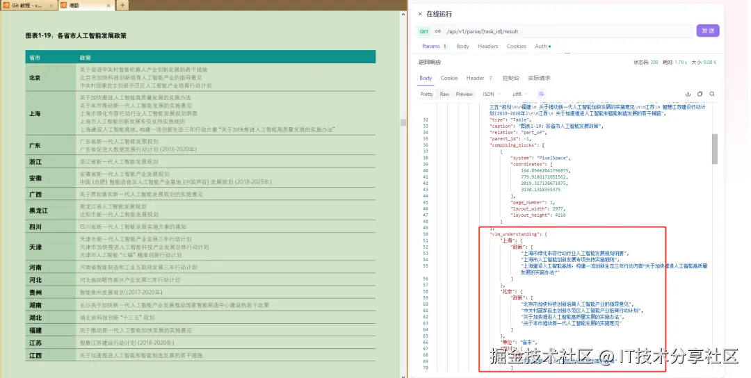Image resolution: width=751 pixels, height=378 pixels.
Task: Click the Git 教程 tab favicon
Action: (7, 6)
